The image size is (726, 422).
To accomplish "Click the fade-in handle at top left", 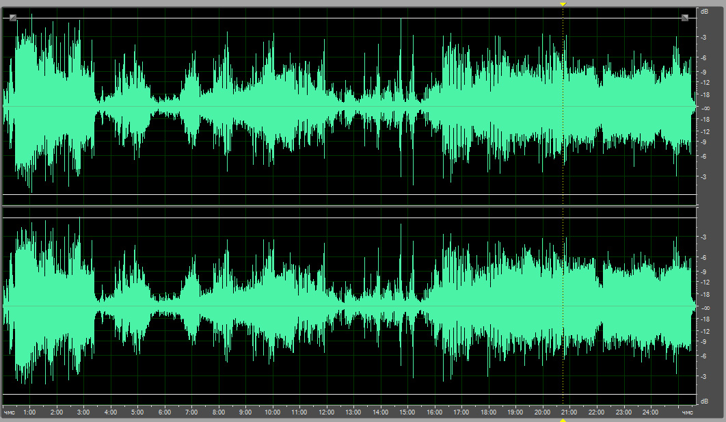I will [13, 18].
